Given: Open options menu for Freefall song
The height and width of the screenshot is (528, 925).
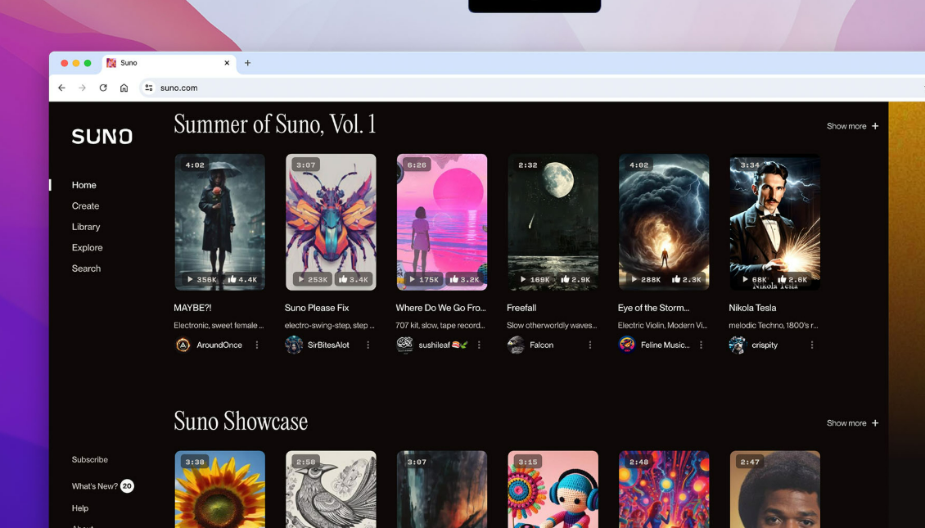Looking at the screenshot, I should [x=590, y=345].
